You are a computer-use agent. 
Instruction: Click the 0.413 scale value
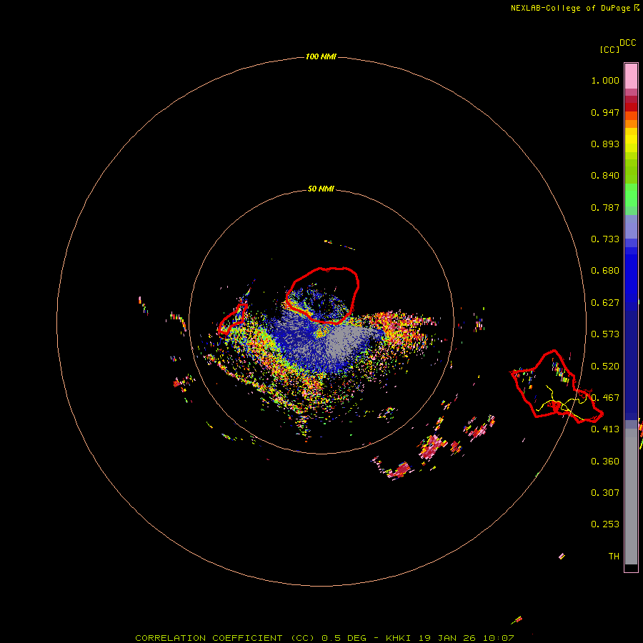[605, 429]
